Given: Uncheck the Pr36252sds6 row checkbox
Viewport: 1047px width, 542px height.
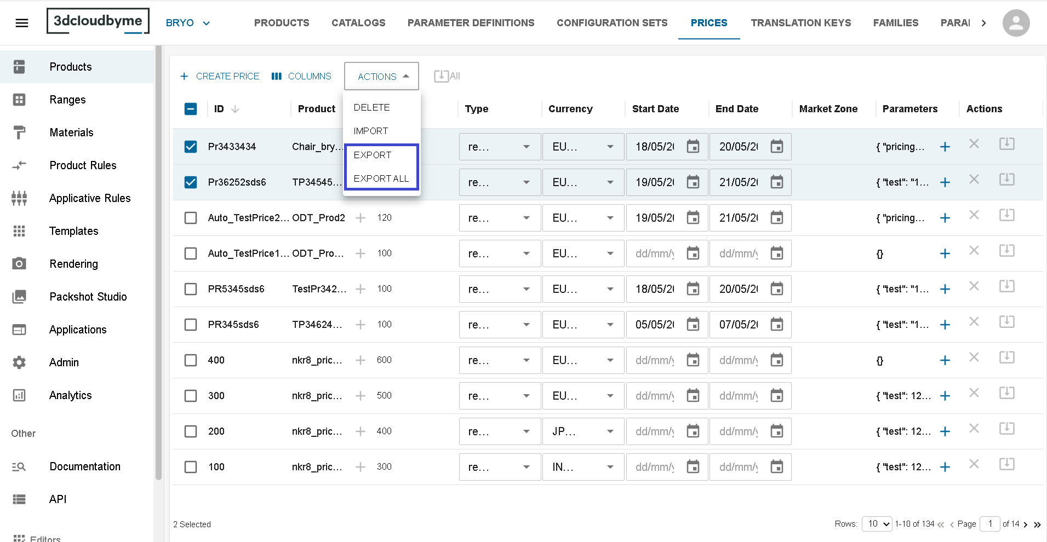Looking at the screenshot, I should [x=191, y=182].
